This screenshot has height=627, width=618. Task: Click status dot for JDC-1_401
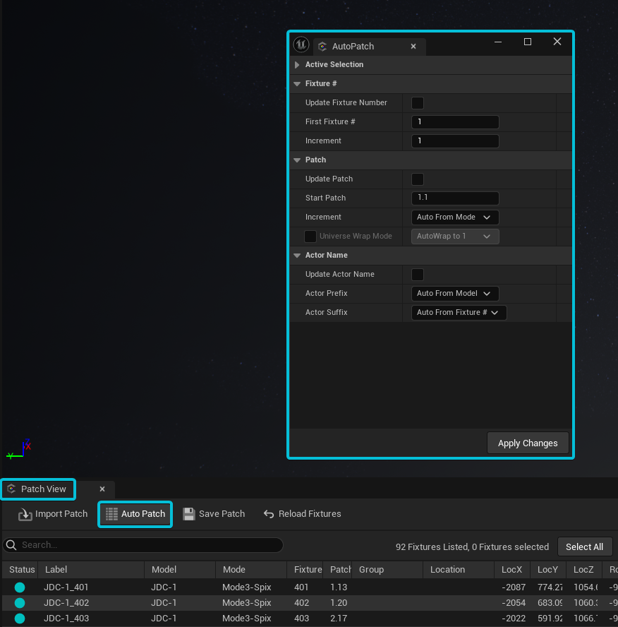20,587
